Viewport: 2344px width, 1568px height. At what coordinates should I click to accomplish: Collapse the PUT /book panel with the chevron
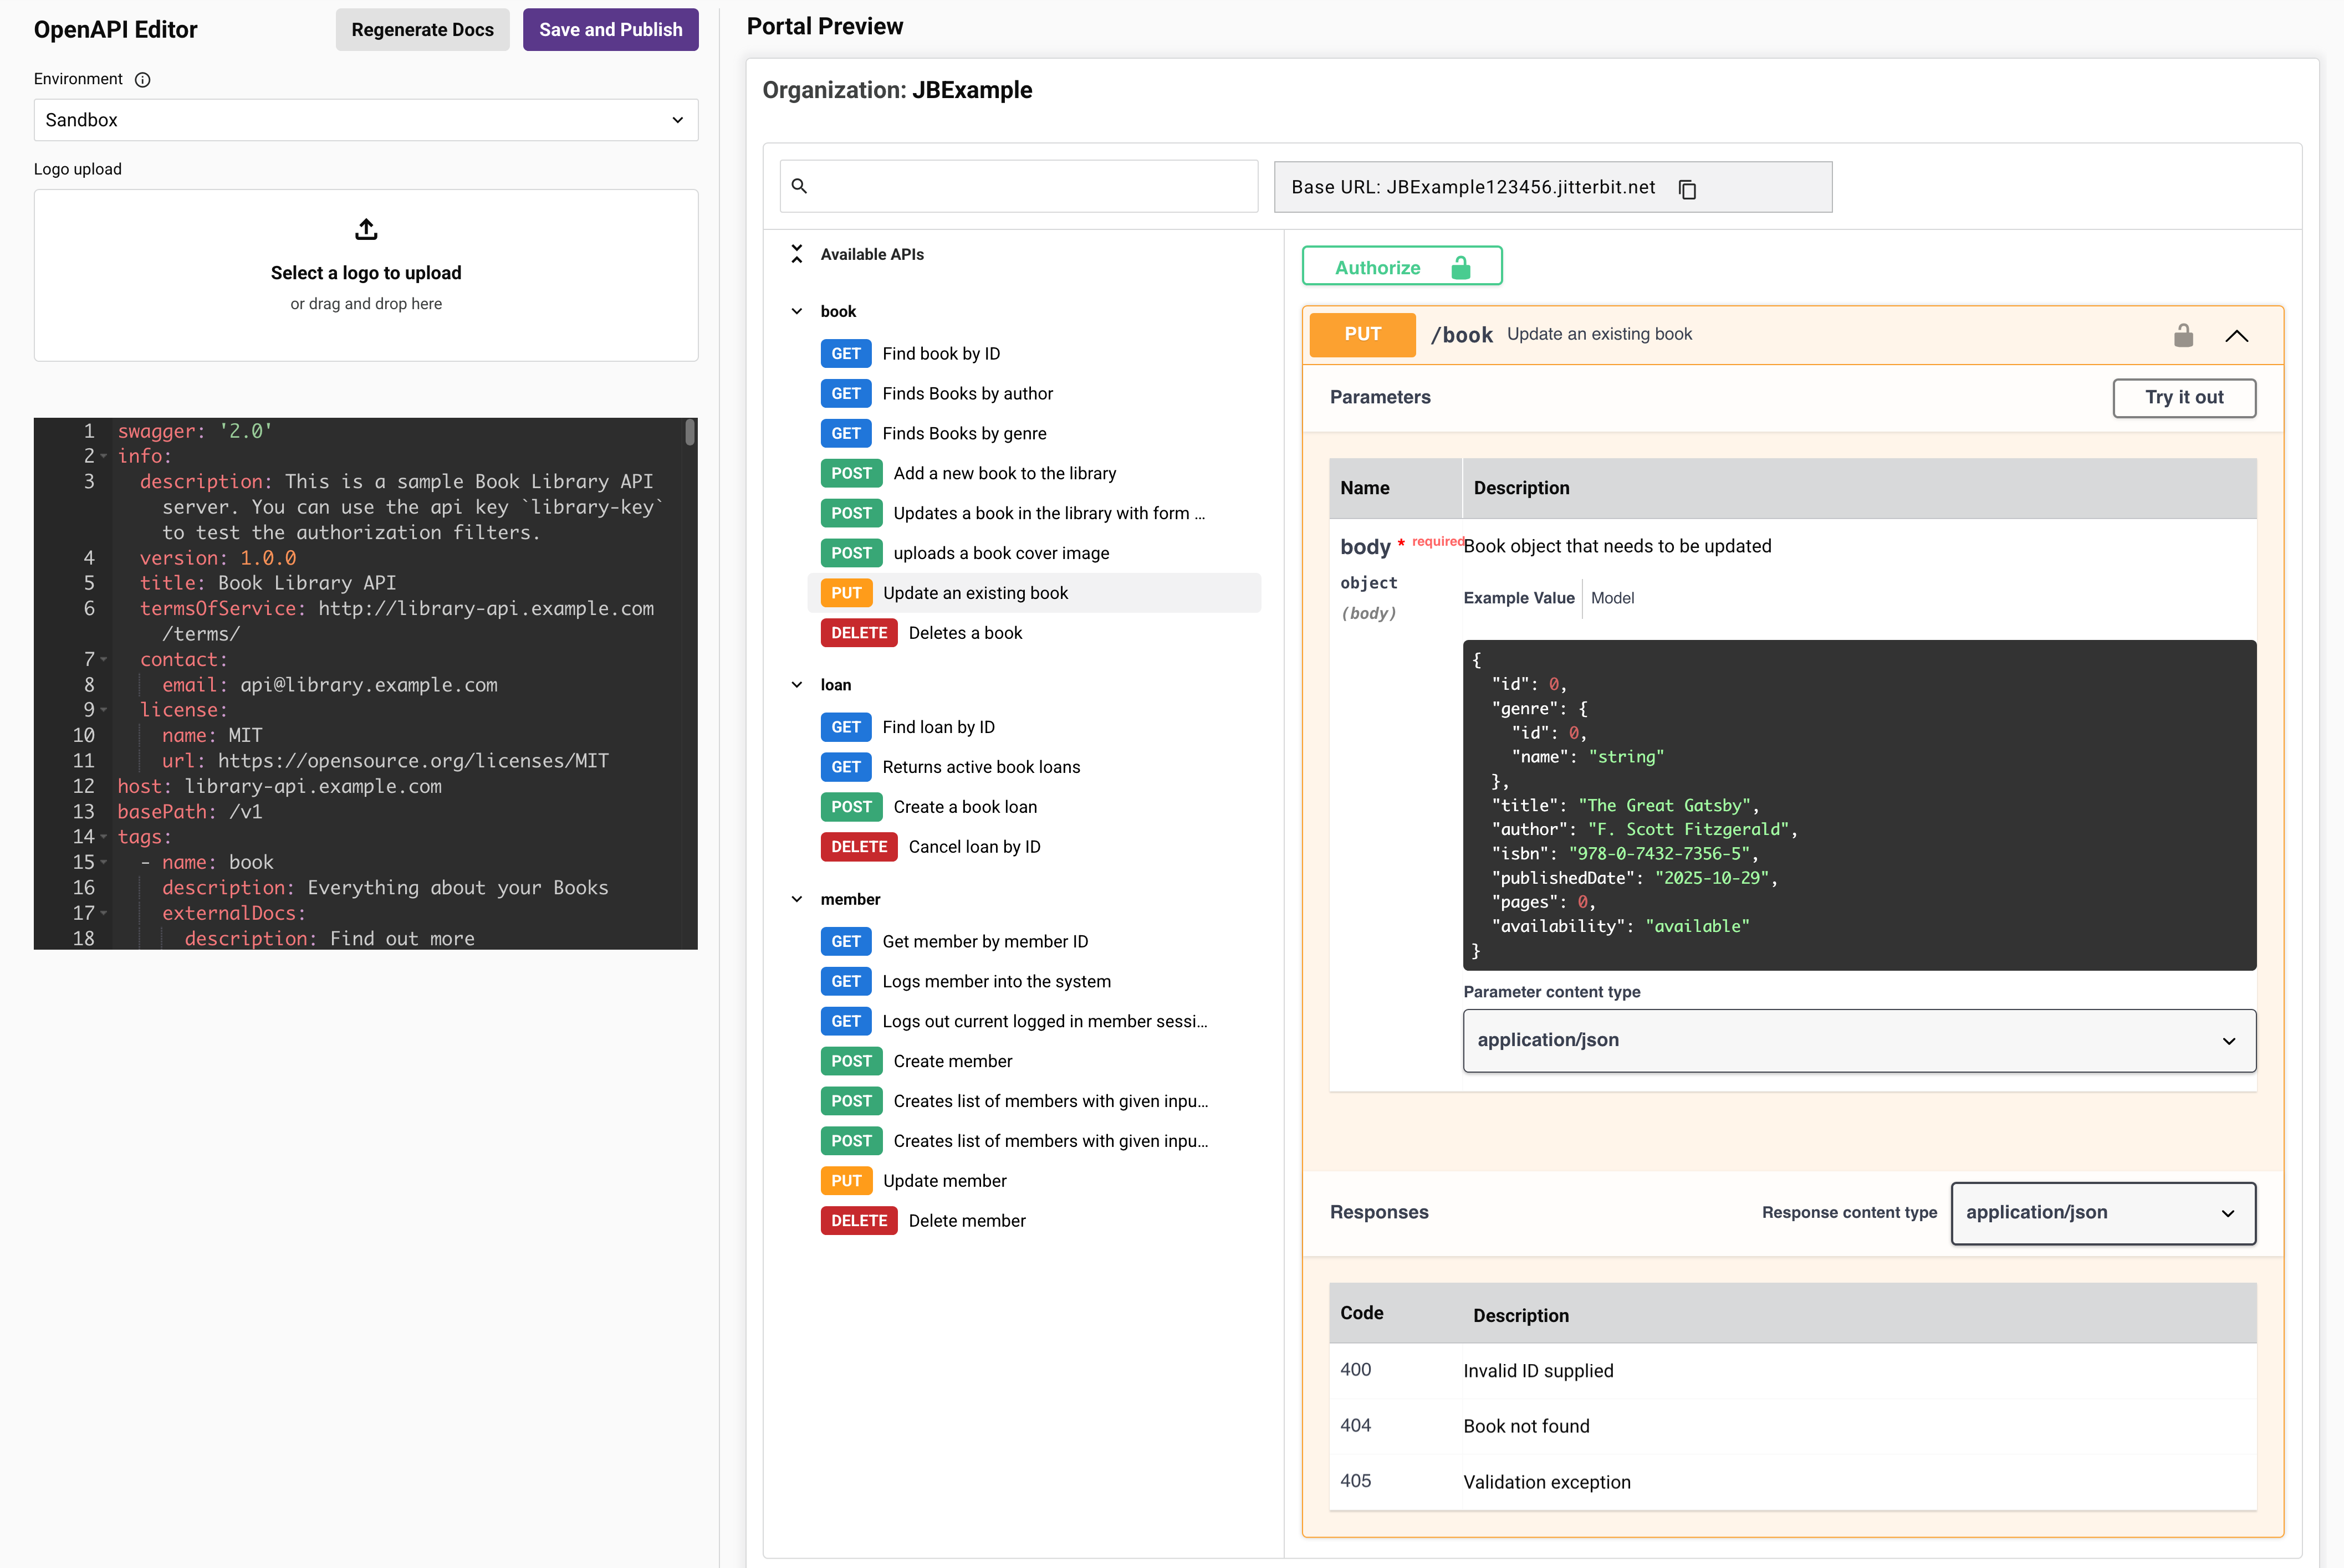pyautogui.click(x=2237, y=336)
